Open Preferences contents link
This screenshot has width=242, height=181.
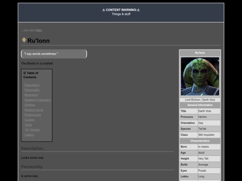(33, 115)
